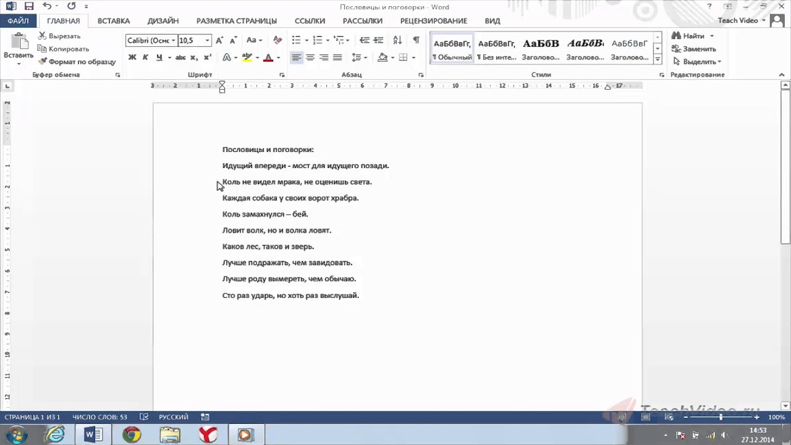Cut selection with Вырезать

point(59,36)
